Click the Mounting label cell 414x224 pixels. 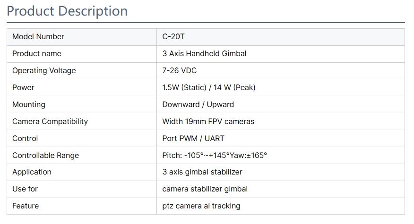(x=29, y=105)
